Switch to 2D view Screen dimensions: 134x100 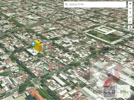click(130, 22)
